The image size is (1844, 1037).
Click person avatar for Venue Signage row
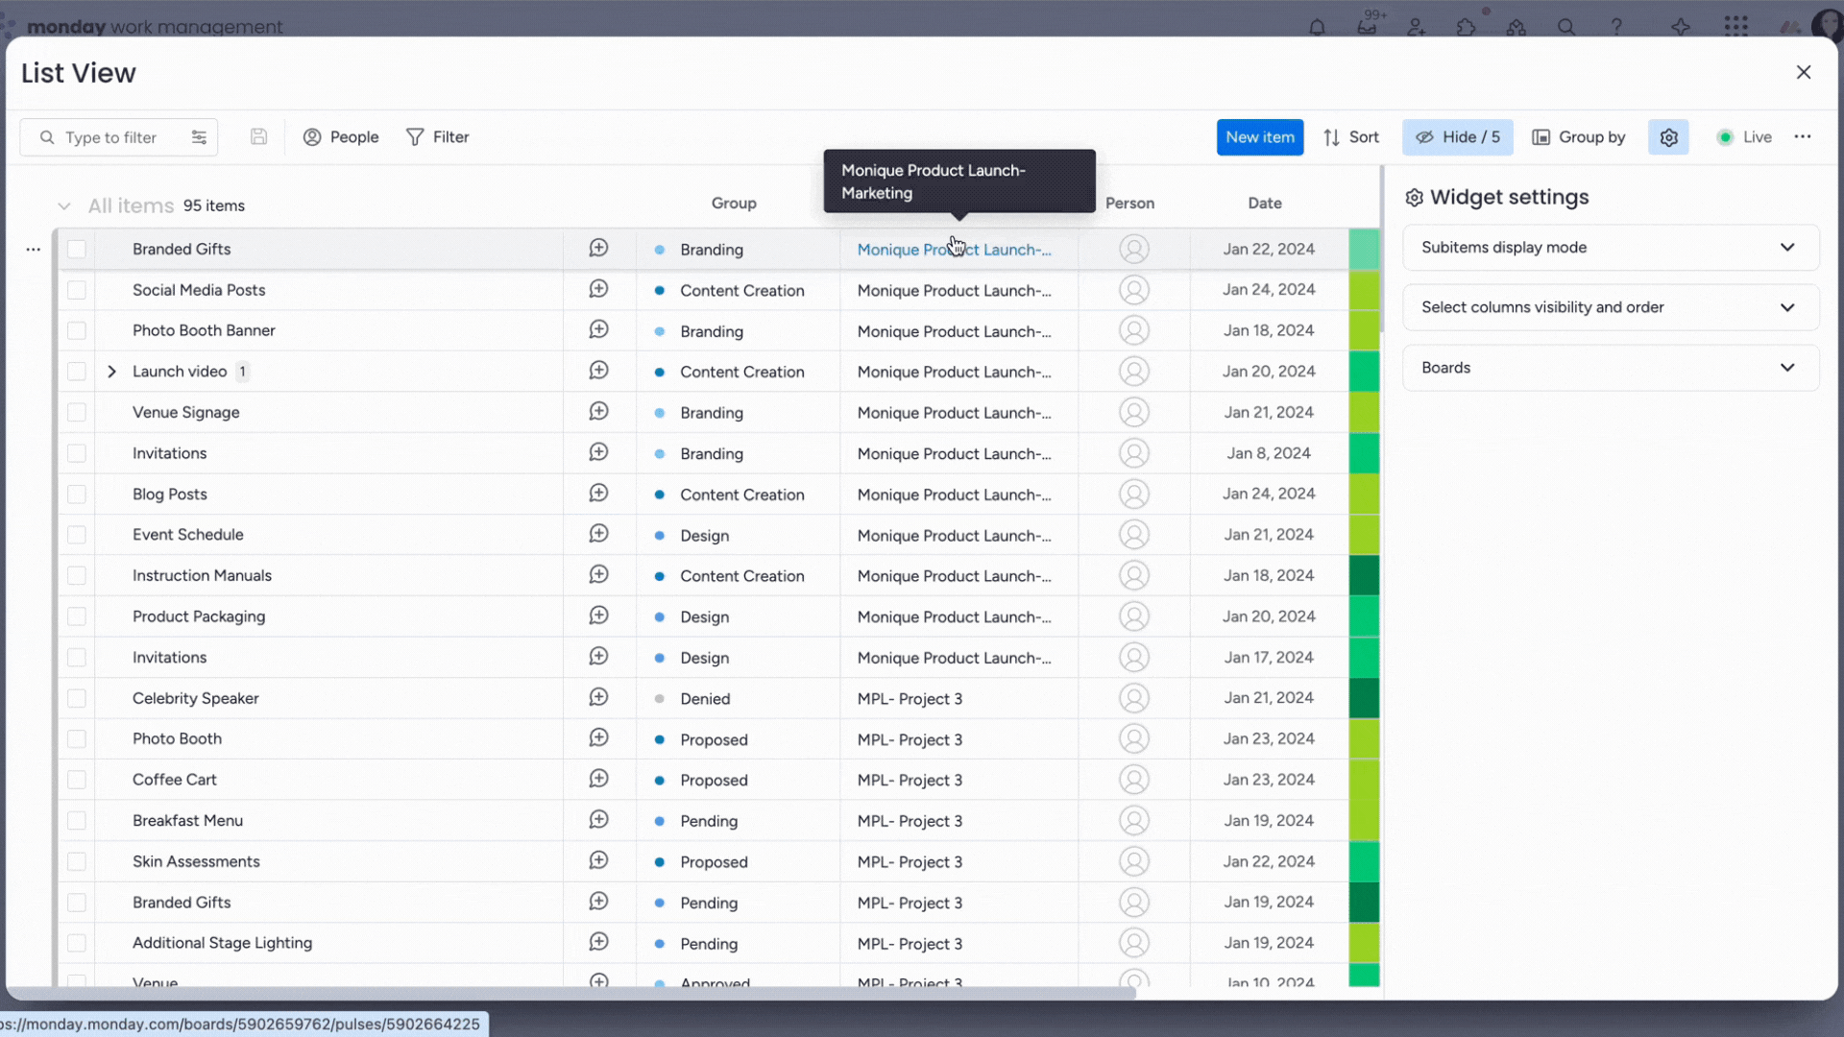(x=1133, y=412)
